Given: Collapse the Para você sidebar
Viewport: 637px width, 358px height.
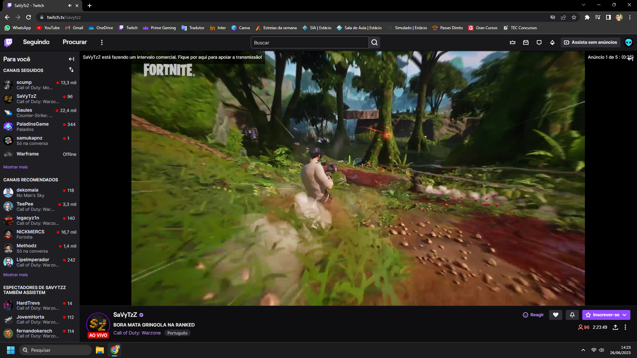Looking at the screenshot, I should (x=71, y=59).
